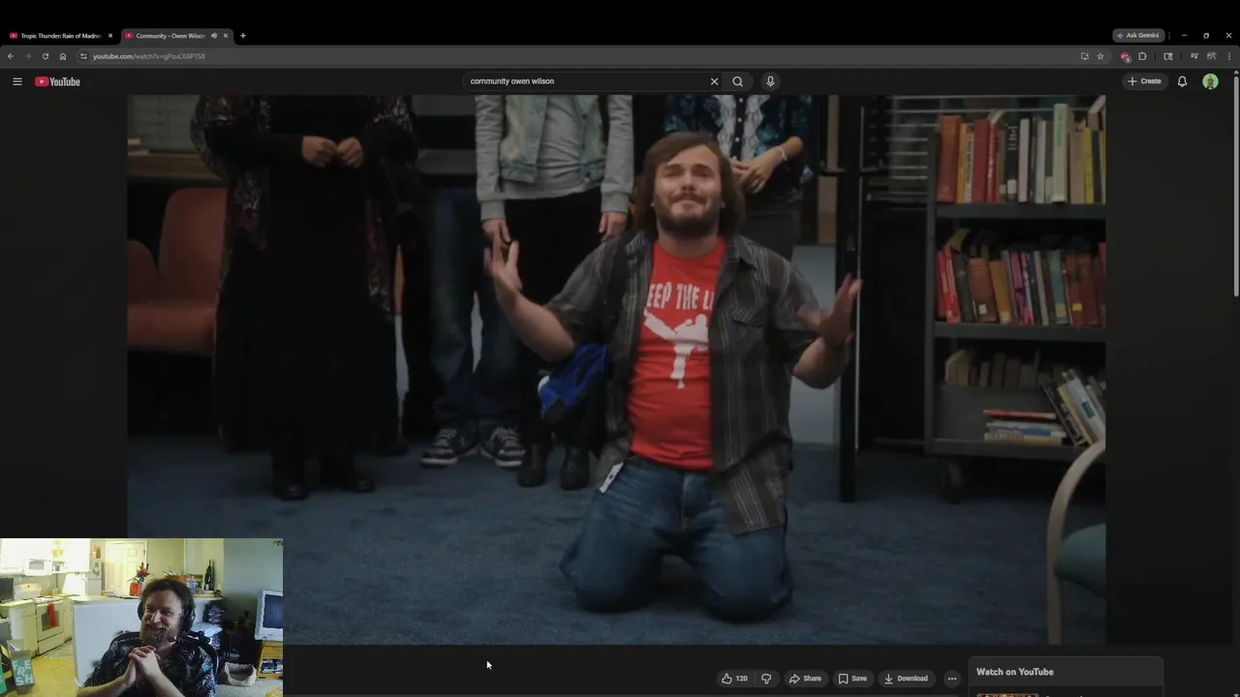Open the notifications bell
This screenshot has width=1240, height=697.
point(1182,81)
